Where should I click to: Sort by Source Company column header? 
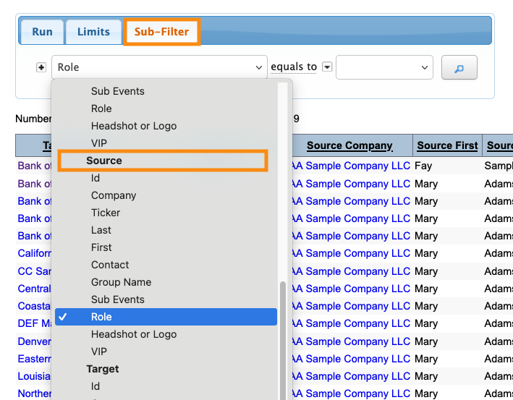349,145
